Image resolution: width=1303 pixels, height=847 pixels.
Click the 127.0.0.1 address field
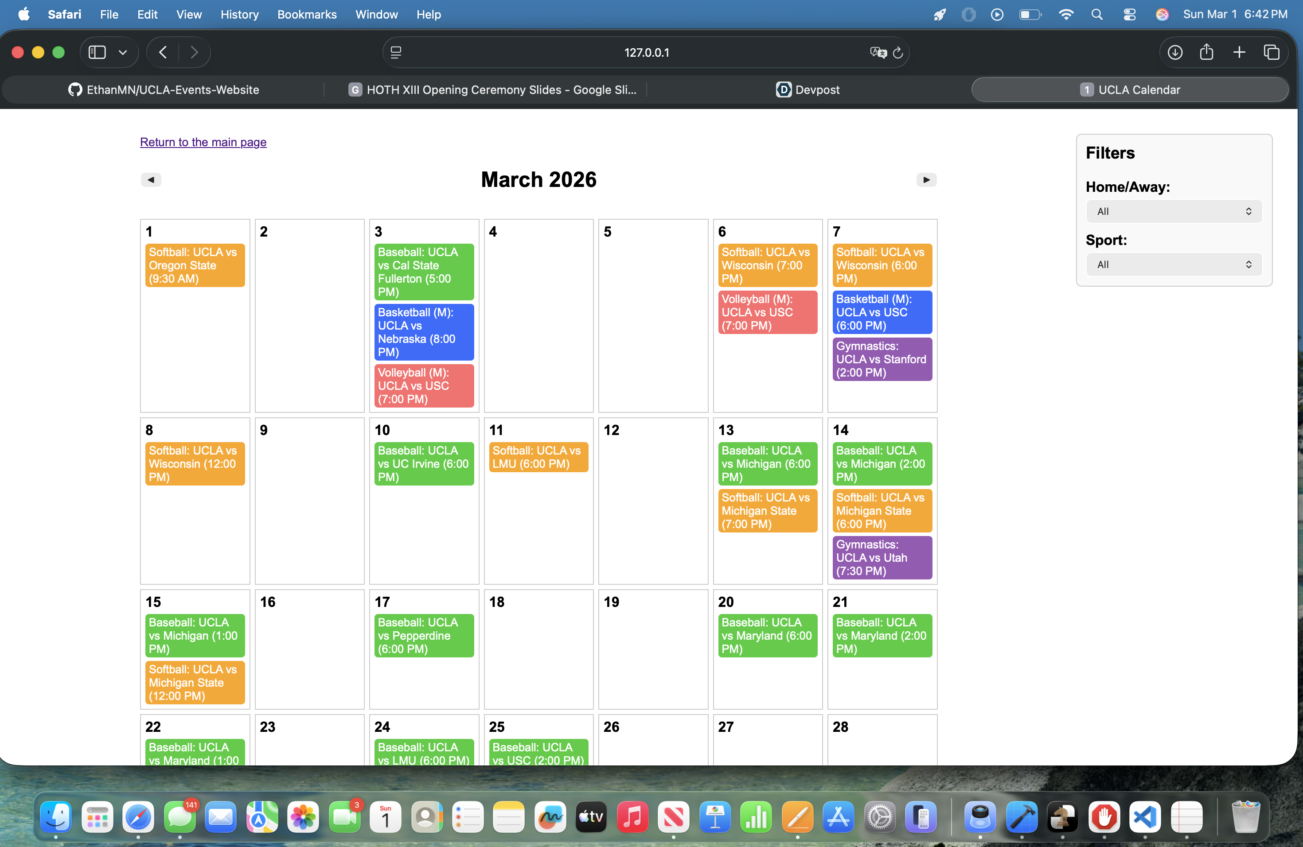tap(646, 53)
